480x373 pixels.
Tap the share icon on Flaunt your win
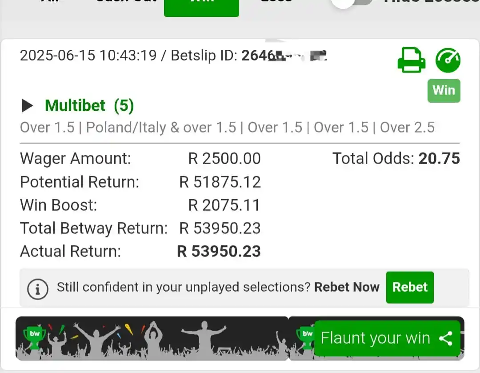[x=446, y=338]
